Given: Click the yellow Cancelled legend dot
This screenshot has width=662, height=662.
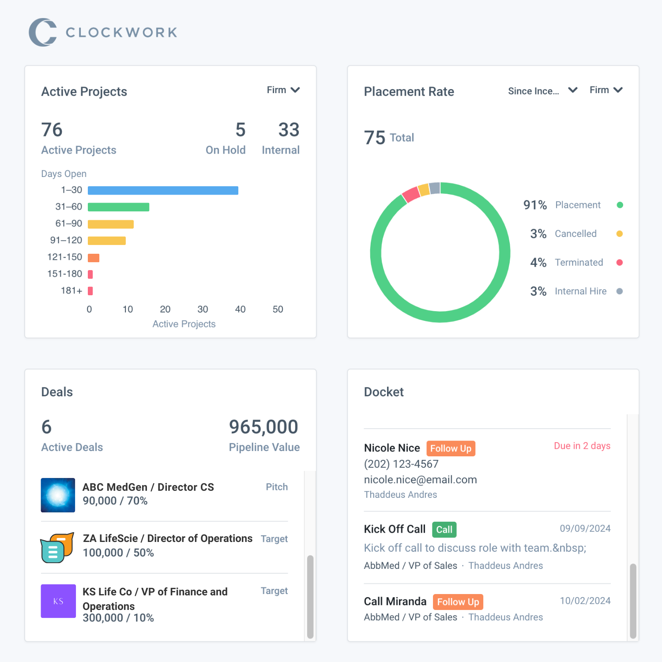Looking at the screenshot, I should tap(620, 233).
